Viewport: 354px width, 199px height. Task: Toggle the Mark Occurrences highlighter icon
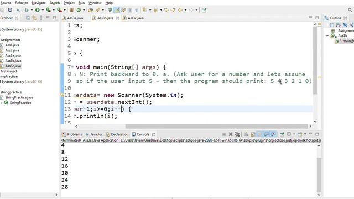117,10
